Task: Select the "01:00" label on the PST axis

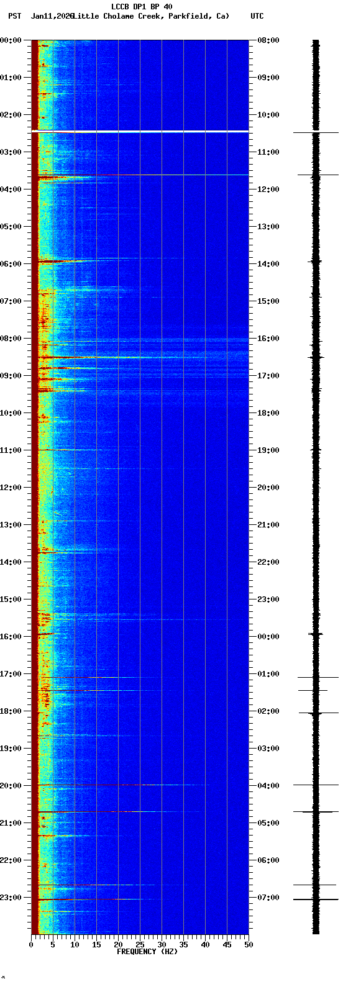Action: pos(11,78)
